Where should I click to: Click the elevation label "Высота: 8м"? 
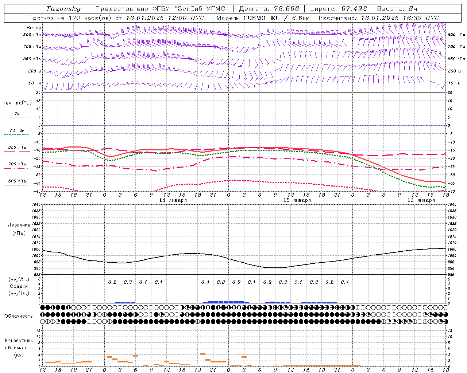(x=397, y=9)
